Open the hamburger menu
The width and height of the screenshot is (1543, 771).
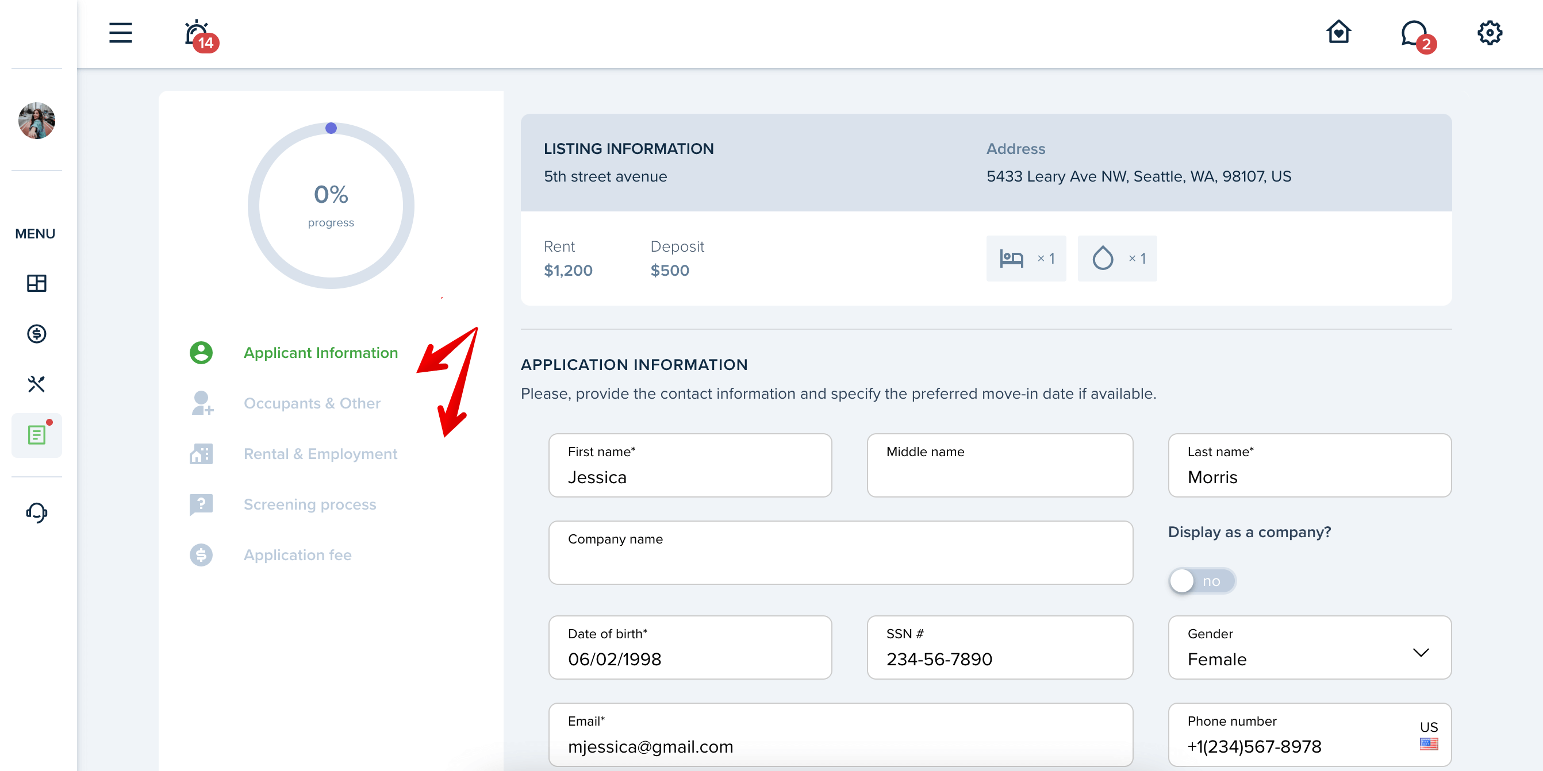120,33
